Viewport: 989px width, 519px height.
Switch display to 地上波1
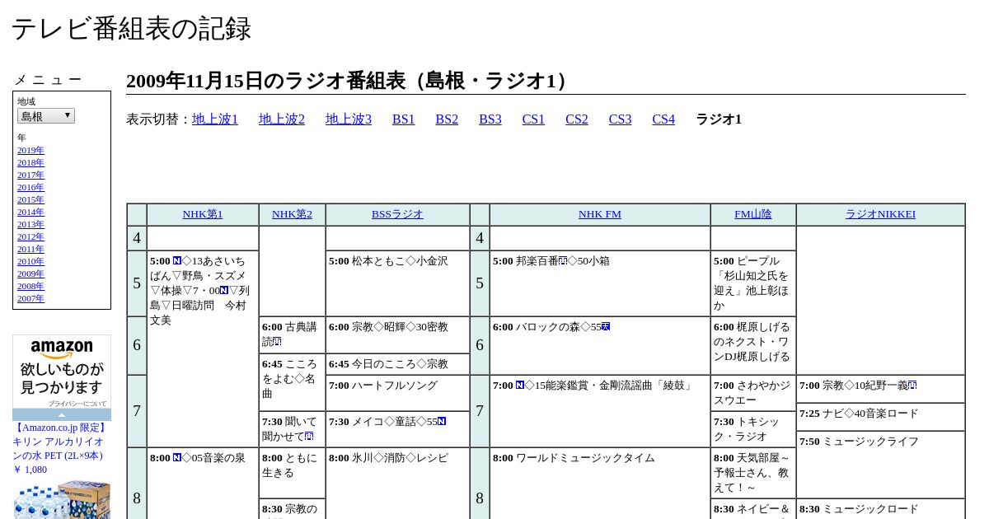pos(215,119)
